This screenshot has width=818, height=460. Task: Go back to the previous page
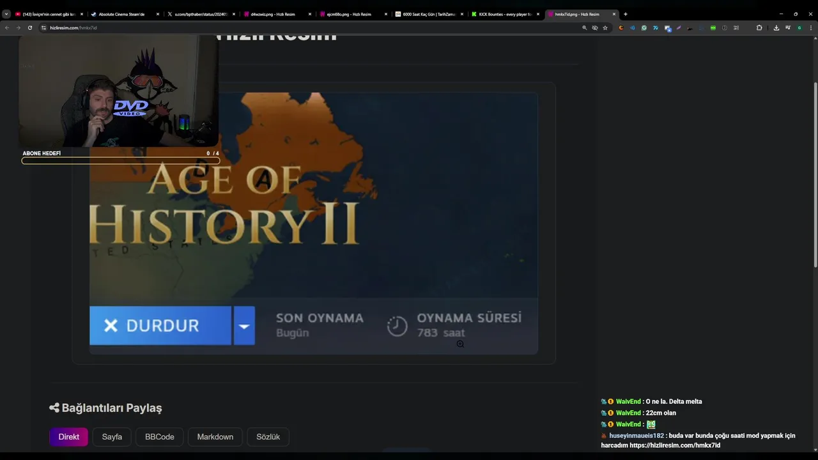7,27
